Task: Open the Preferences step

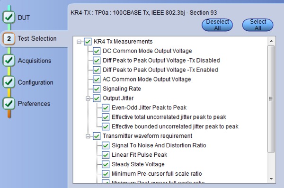Action: tap(34, 104)
